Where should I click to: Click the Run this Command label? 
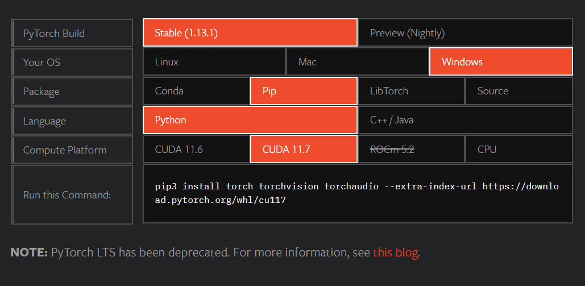[x=72, y=194]
